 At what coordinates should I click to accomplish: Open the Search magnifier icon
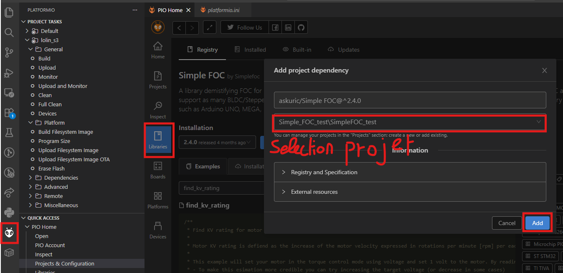click(9, 32)
